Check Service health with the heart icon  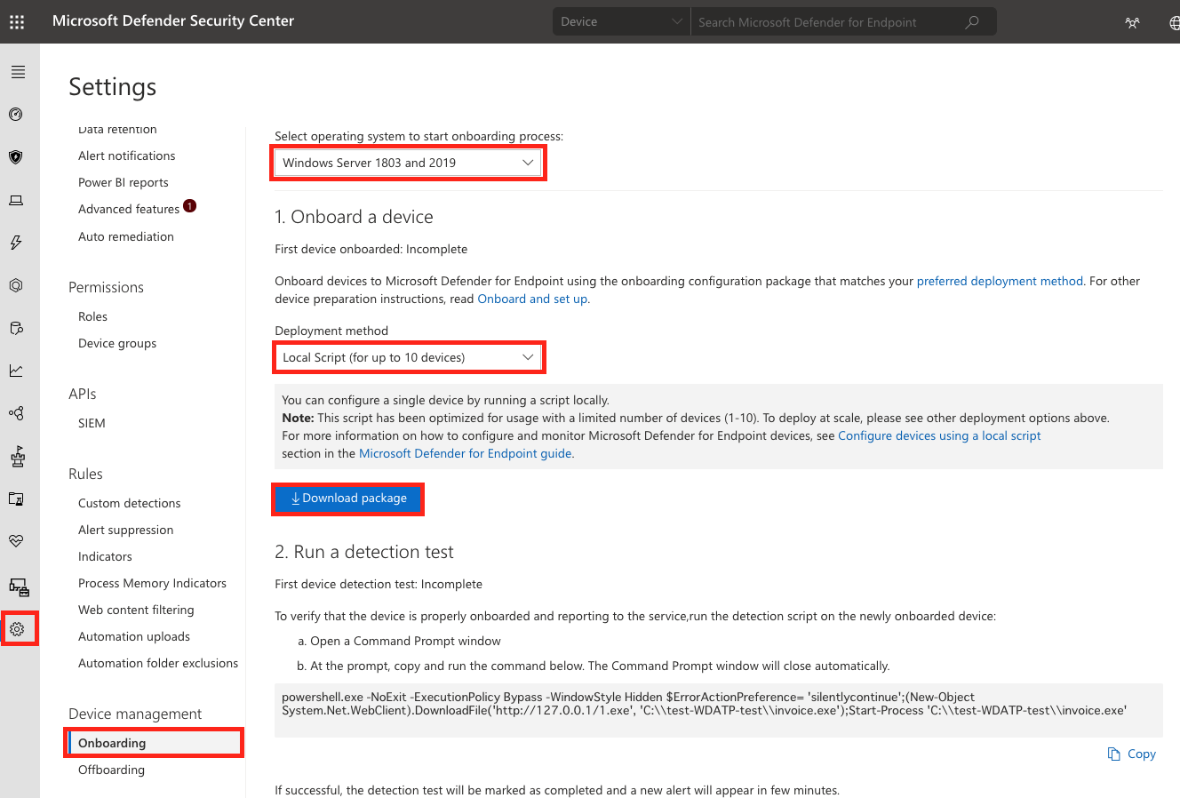(18, 540)
